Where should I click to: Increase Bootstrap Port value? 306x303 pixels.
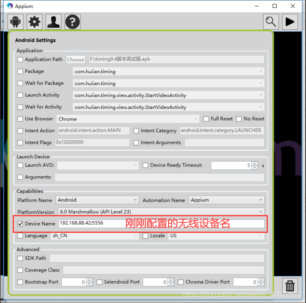(89, 280)
